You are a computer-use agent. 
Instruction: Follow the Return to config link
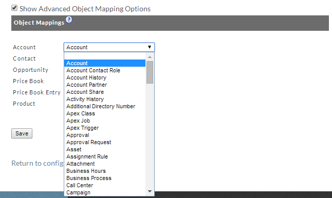(x=38, y=163)
